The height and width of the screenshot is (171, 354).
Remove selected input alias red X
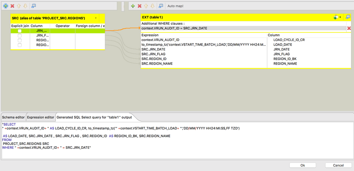12,6
